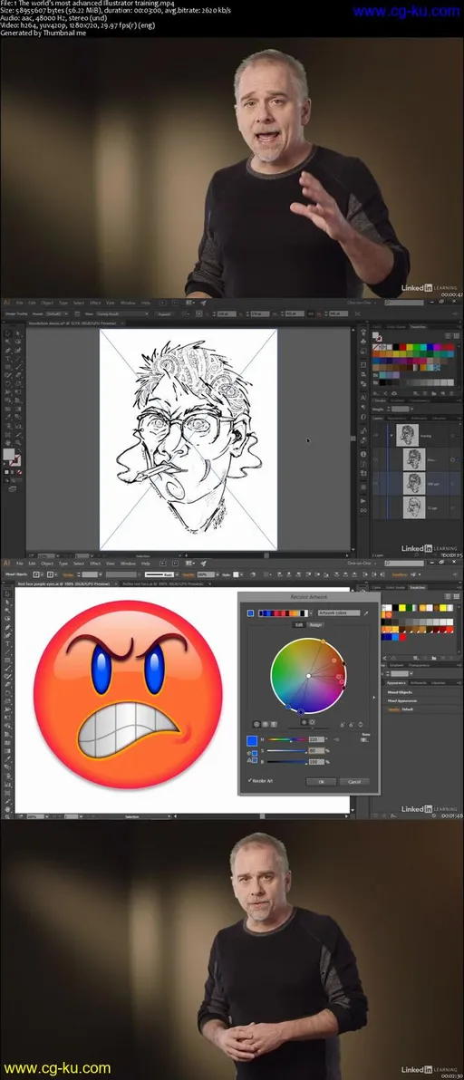Select the Zoom tool in upper Illustrator frame
This screenshot has width=464, height=1080.
click(x=18, y=443)
